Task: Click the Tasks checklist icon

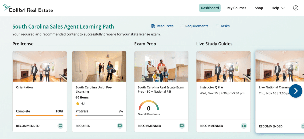Action: click(x=217, y=26)
